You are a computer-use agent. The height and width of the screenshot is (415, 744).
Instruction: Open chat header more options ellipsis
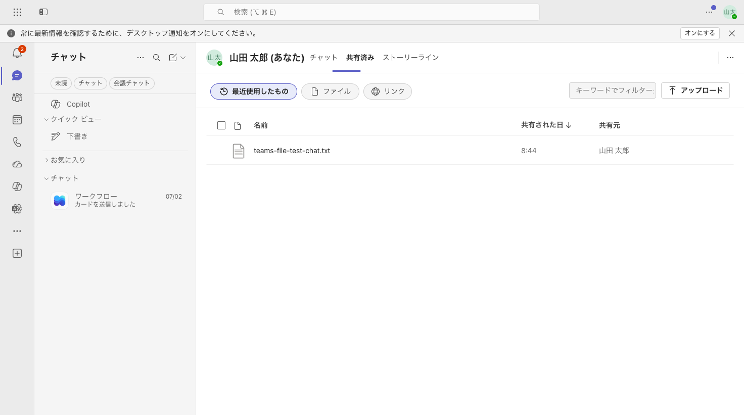pyautogui.click(x=730, y=58)
